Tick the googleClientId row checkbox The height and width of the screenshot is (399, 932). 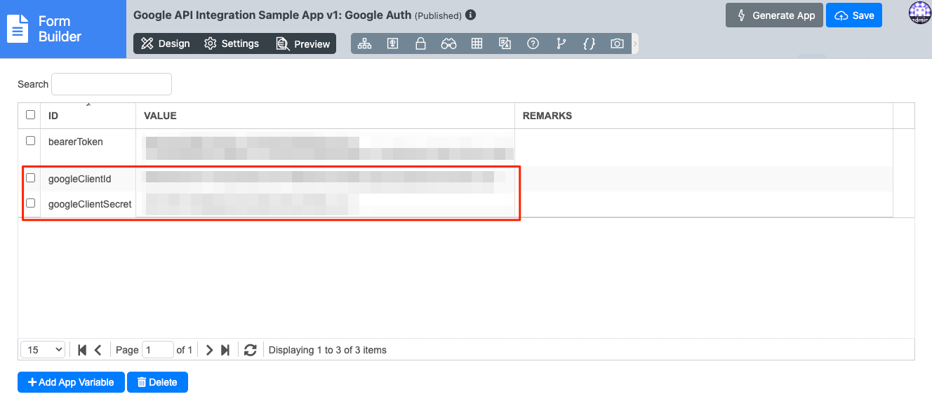pos(30,178)
